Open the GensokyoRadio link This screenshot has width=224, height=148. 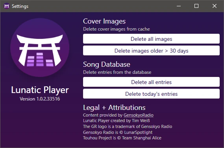pyautogui.click(x=139, y=115)
